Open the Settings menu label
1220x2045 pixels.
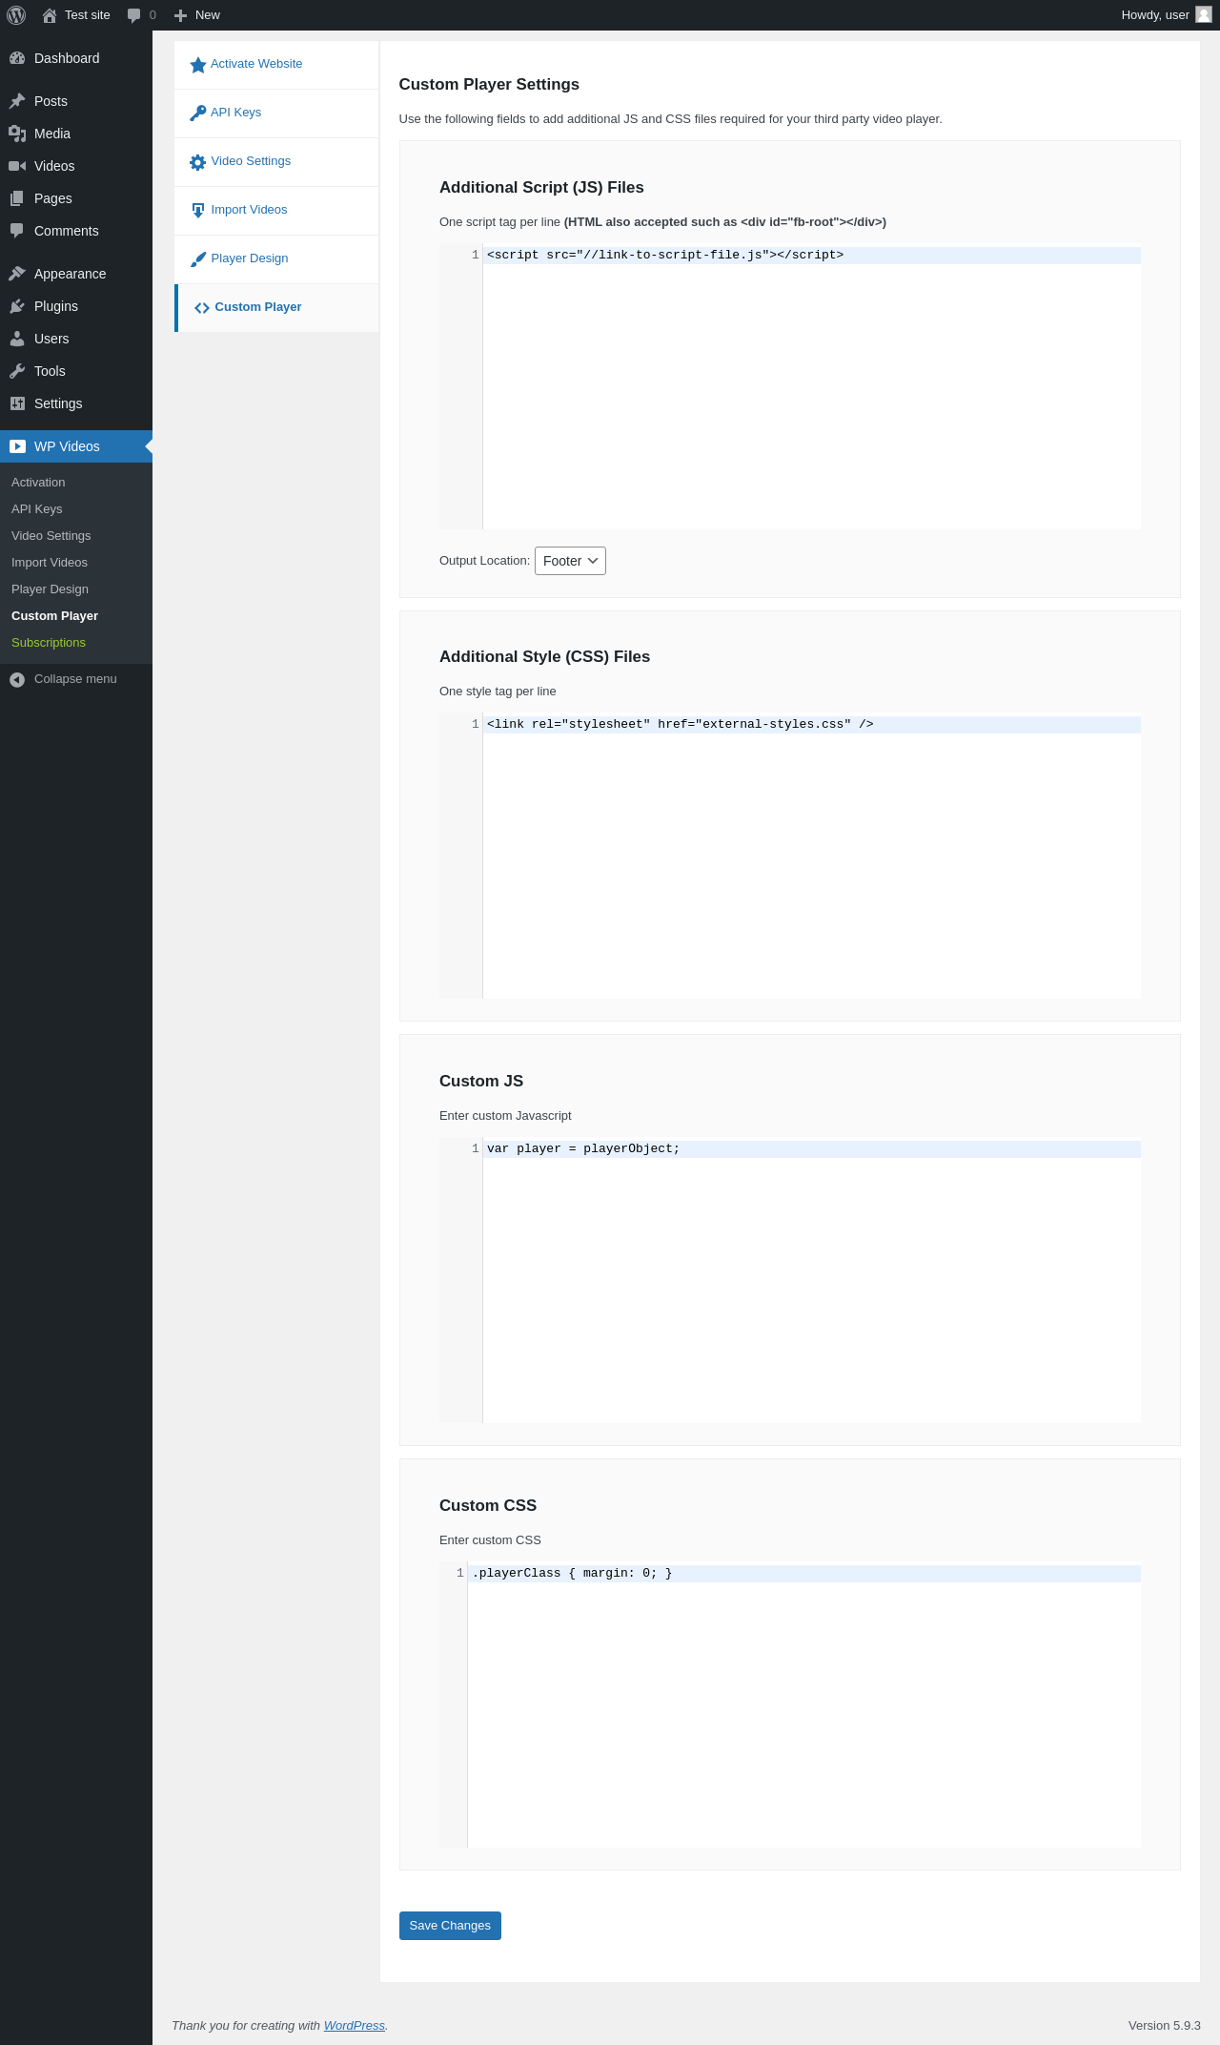(58, 403)
